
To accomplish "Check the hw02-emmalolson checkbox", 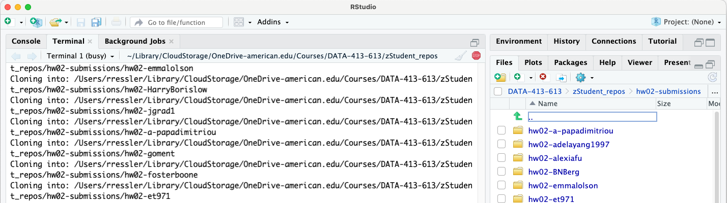I will [501, 185].
